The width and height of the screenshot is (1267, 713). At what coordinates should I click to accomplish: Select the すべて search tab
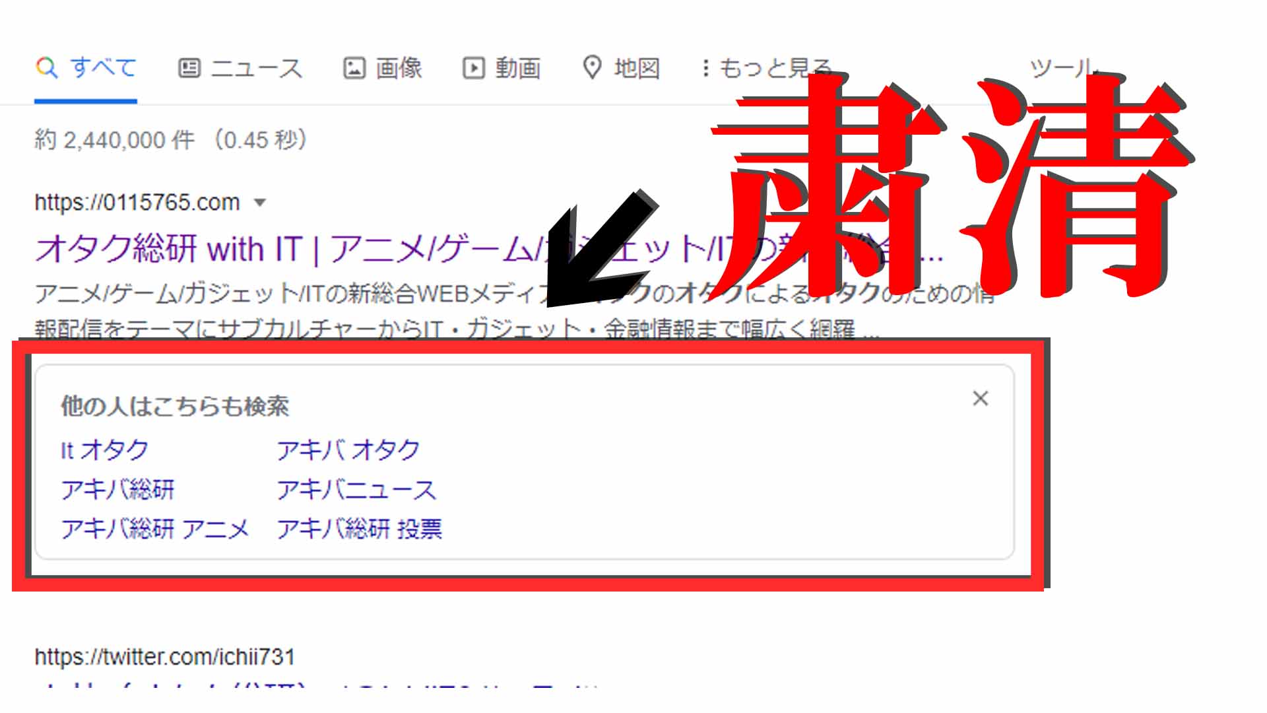[x=86, y=67]
